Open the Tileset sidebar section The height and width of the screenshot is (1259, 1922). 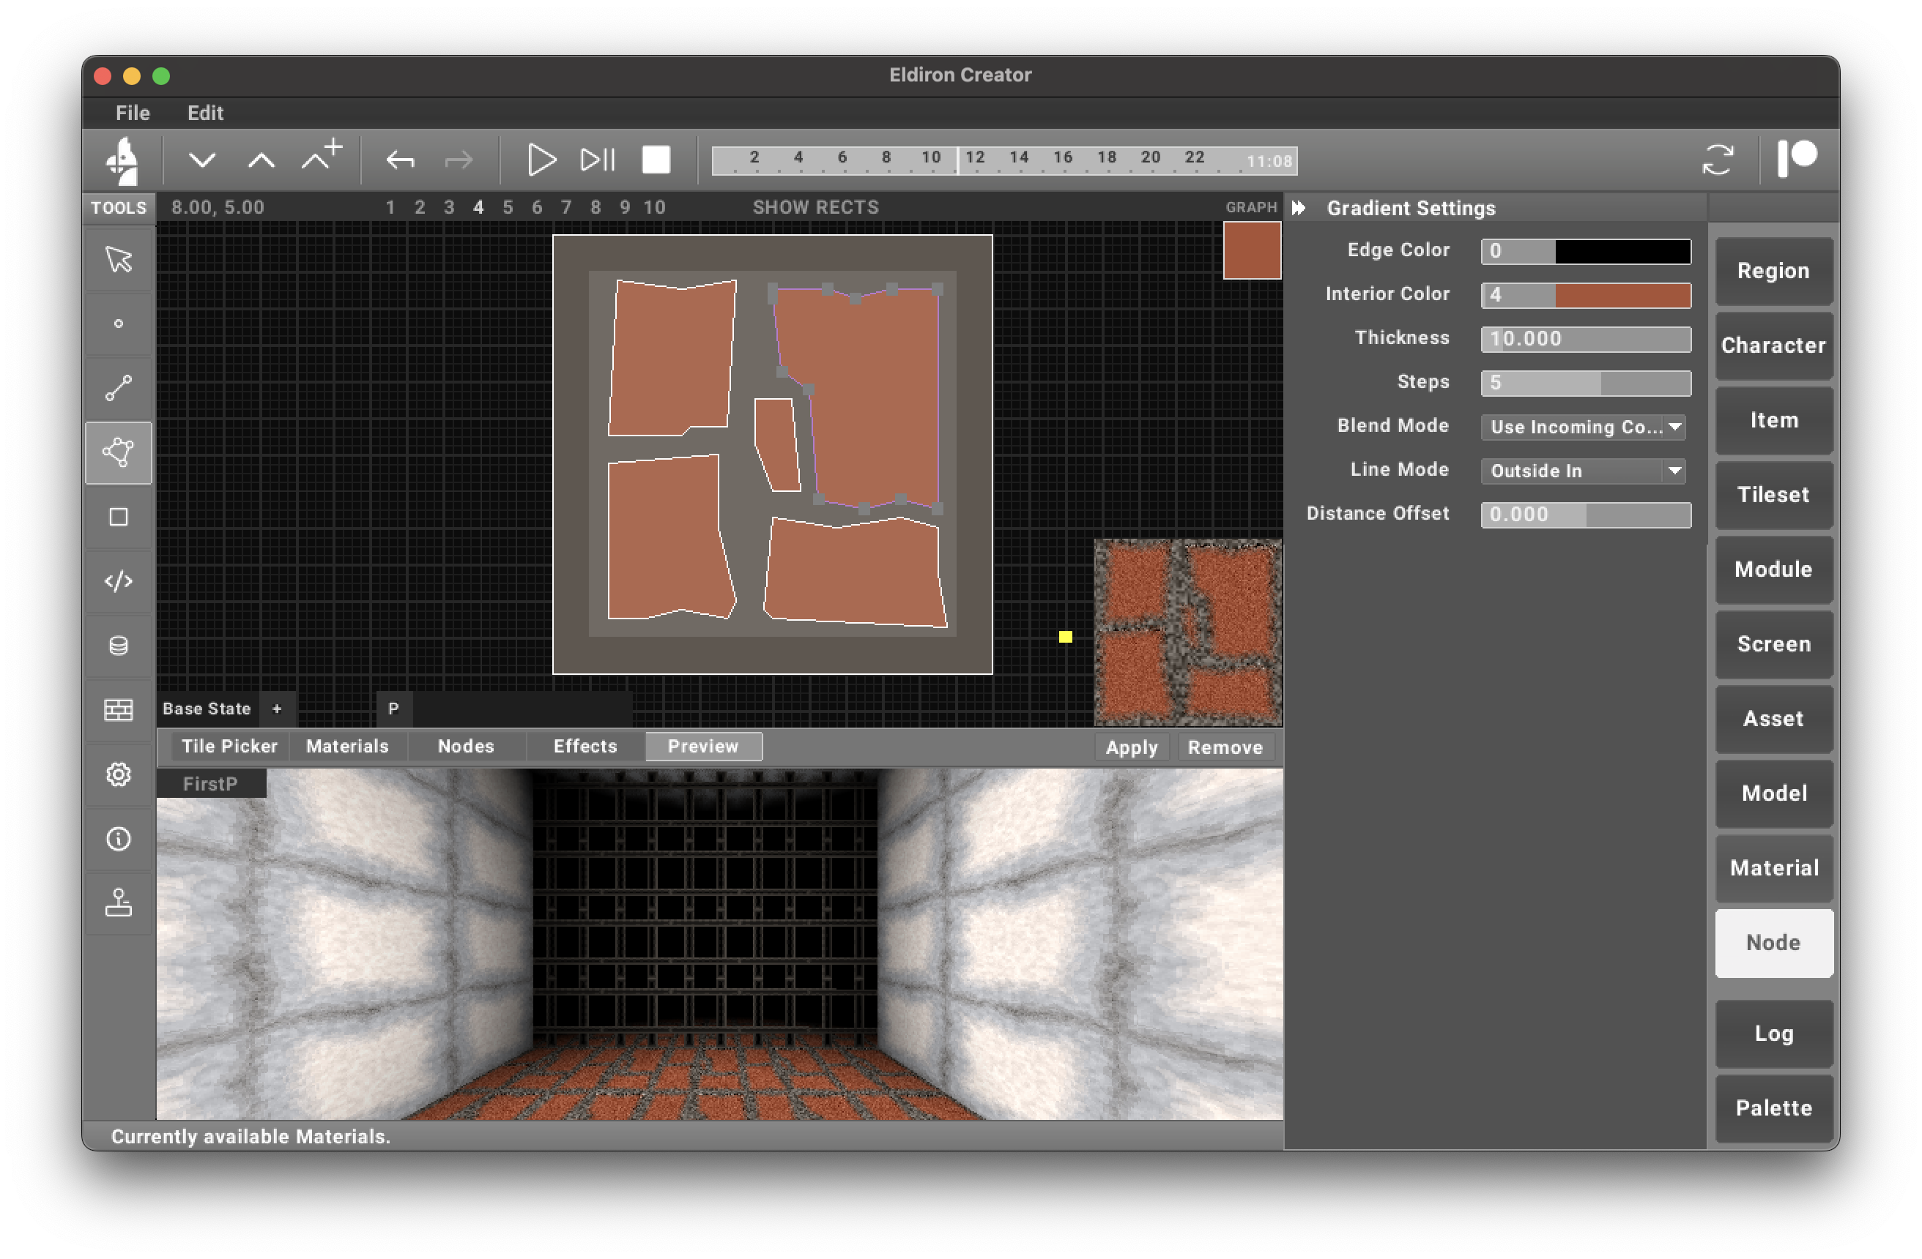click(1773, 495)
